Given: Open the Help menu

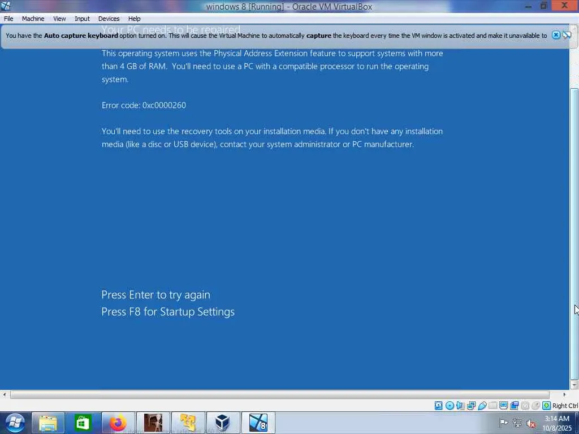Looking at the screenshot, I should (134, 19).
